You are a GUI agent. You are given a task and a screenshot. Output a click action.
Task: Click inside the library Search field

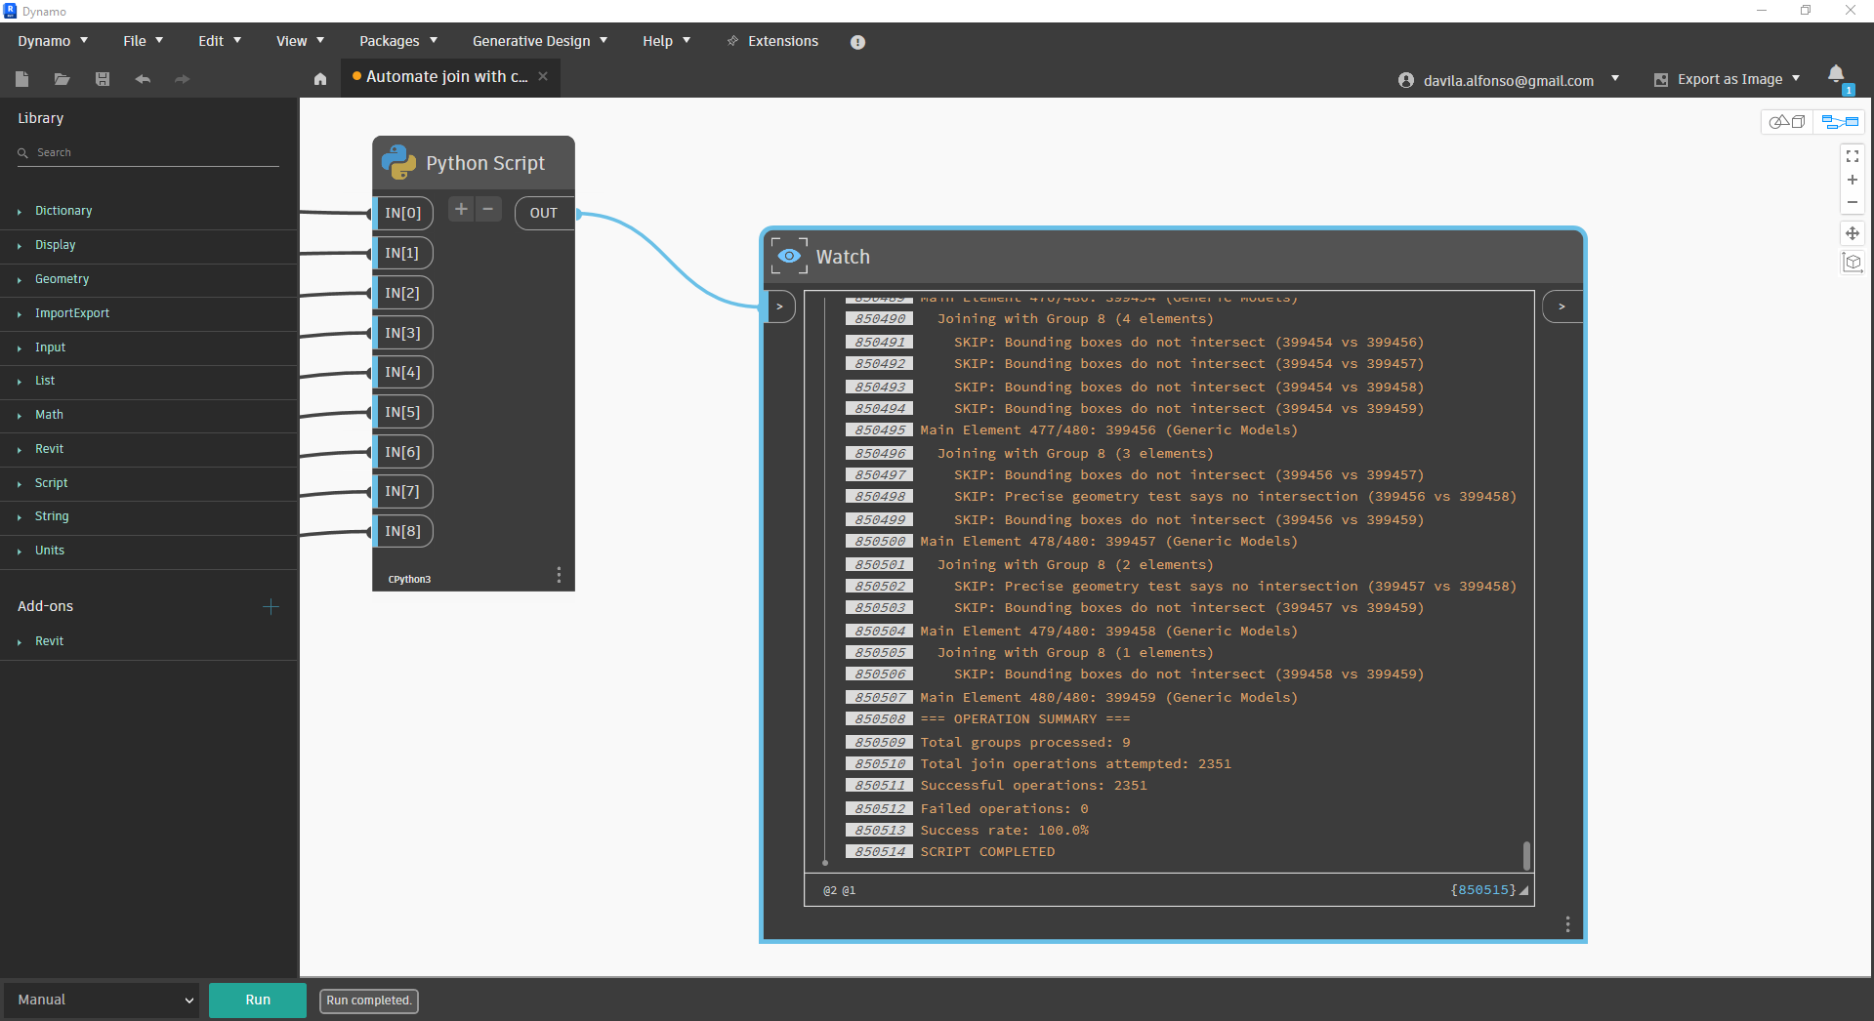tap(146, 152)
